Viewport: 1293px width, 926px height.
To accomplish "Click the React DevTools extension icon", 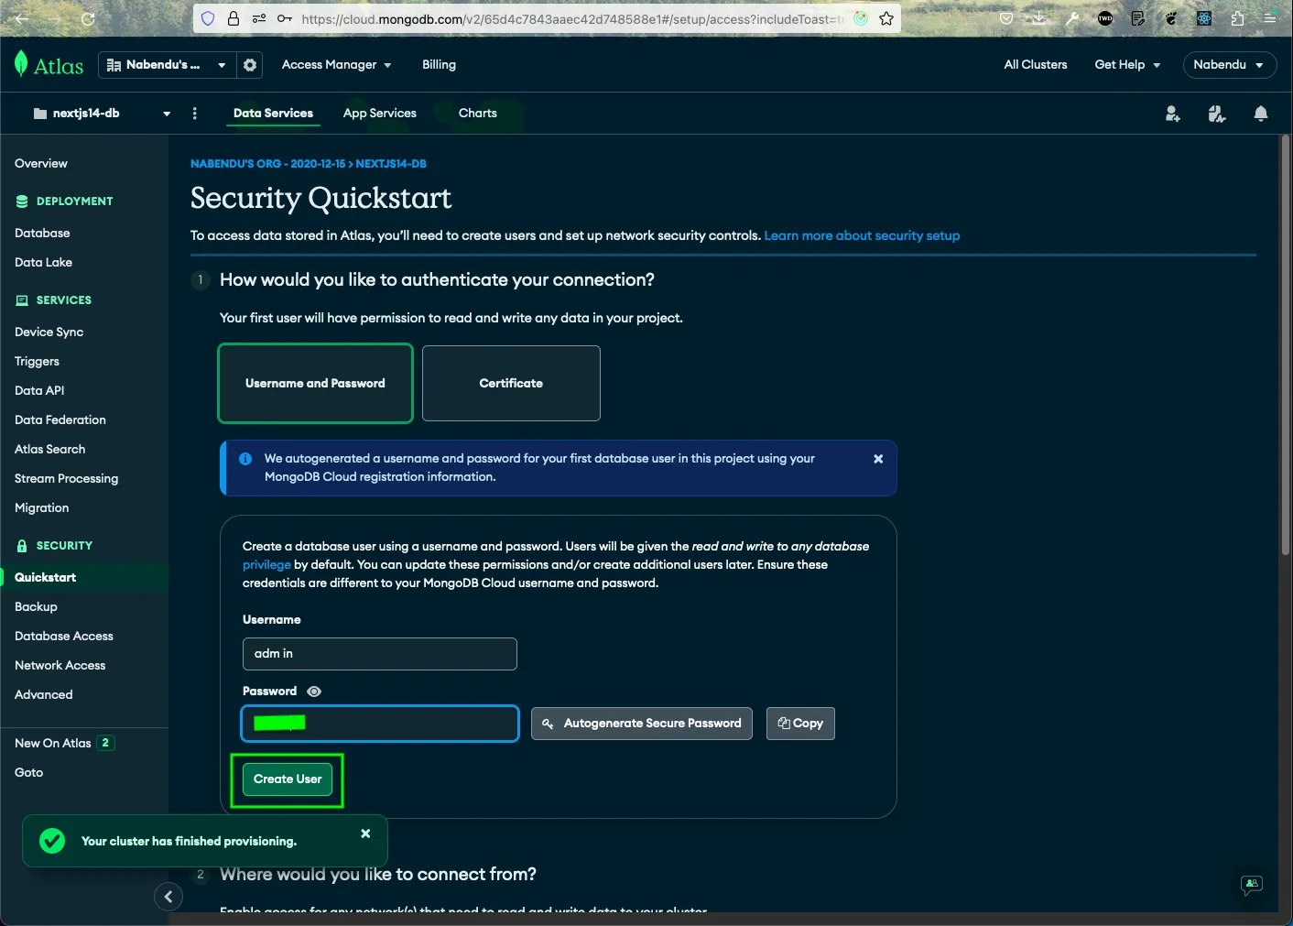I will click(x=1204, y=18).
